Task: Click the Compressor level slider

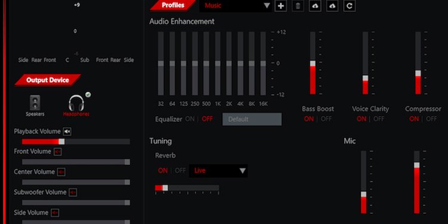Action: [418, 63]
